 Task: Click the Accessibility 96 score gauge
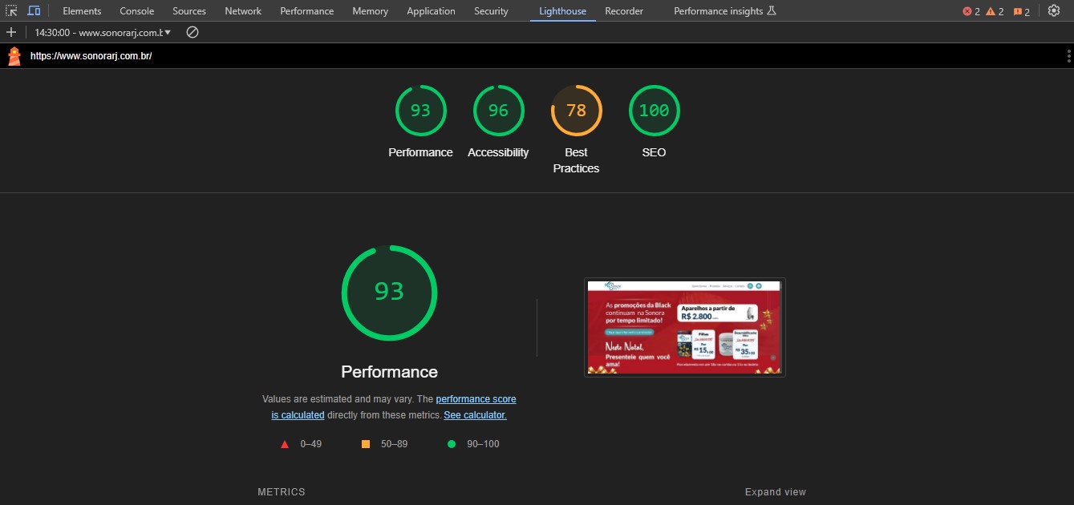pyautogui.click(x=498, y=111)
